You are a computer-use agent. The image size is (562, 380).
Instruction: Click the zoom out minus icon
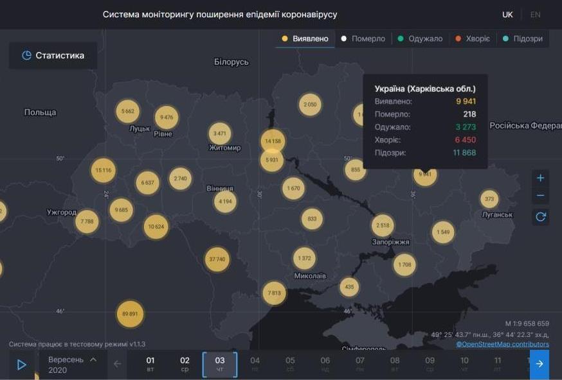tap(539, 194)
